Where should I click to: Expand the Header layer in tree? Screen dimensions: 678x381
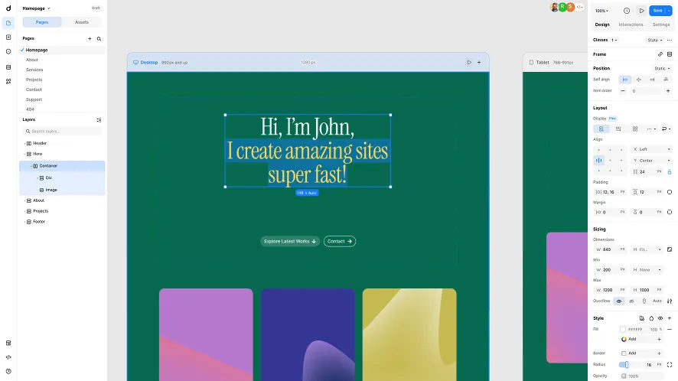click(x=23, y=143)
